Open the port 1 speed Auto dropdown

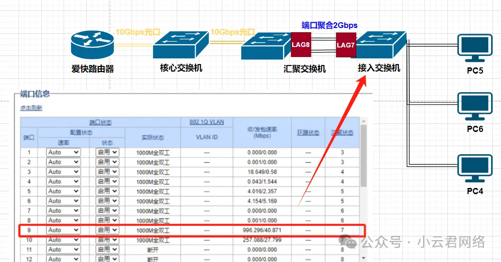tap(63, 152)
